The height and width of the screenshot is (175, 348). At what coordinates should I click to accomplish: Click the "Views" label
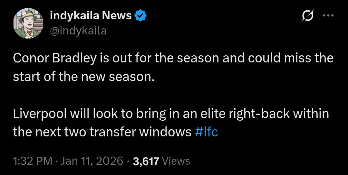176,161
